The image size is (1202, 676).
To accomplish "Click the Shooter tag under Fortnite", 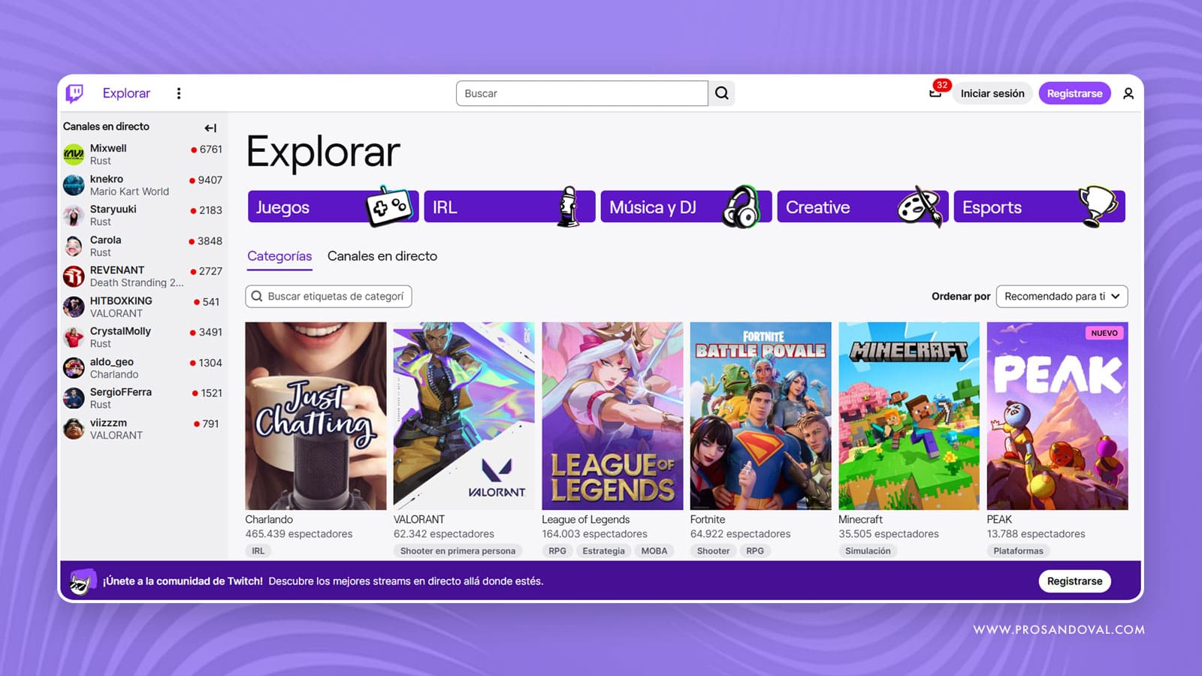I will pyautogui.click(x=713, y=551).
